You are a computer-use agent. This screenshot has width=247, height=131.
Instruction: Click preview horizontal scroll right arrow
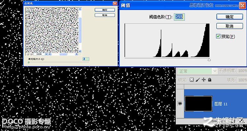pos(76,54)
